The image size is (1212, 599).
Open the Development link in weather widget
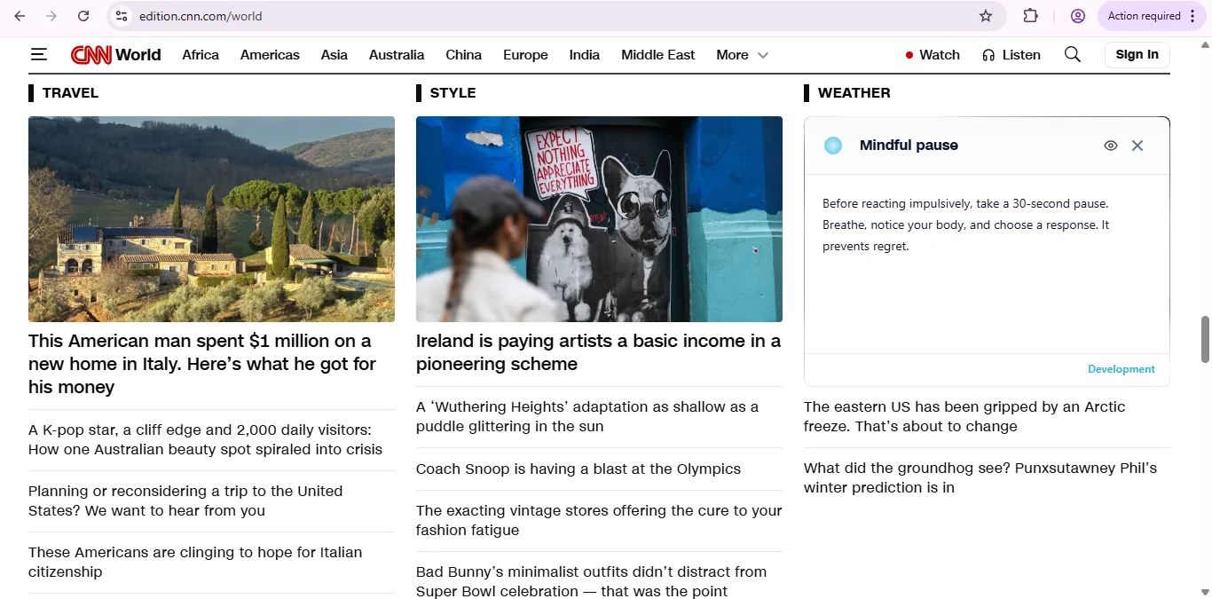click(1121, 369)
